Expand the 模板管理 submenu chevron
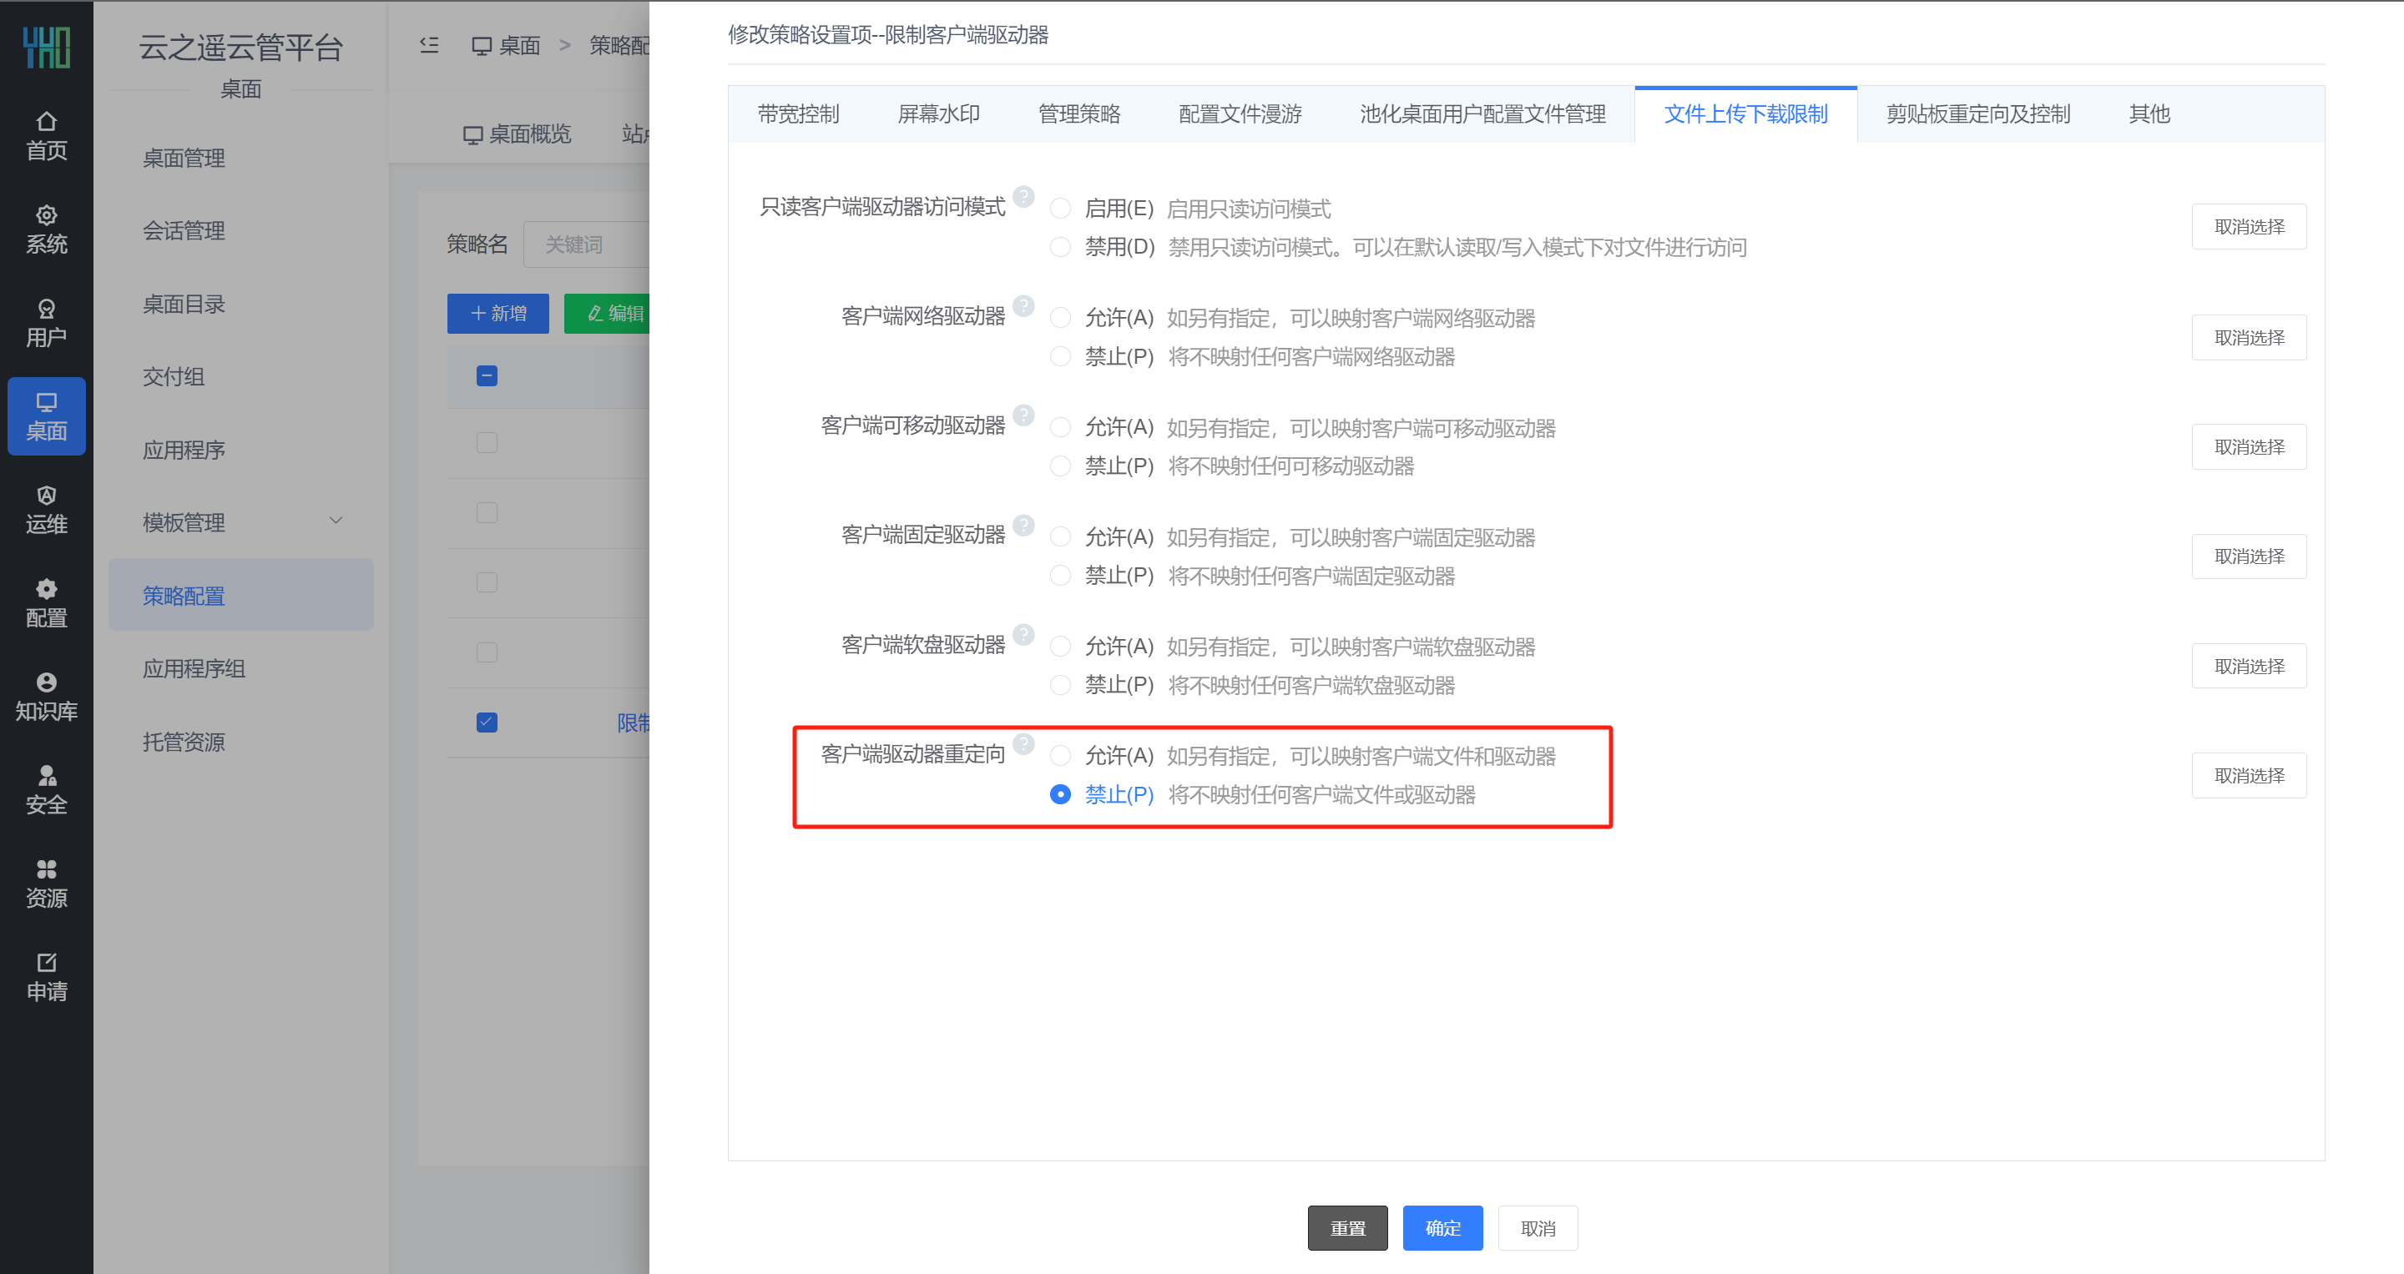This screenshot has width=2404, height=1274. (336, 521)
